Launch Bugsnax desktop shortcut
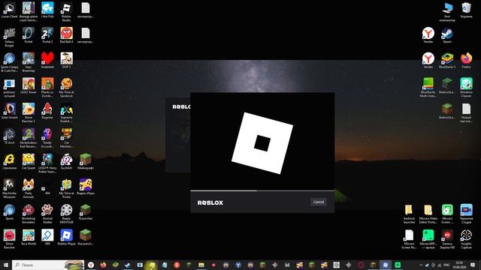 pyautogui.click(x=47, y=111)
